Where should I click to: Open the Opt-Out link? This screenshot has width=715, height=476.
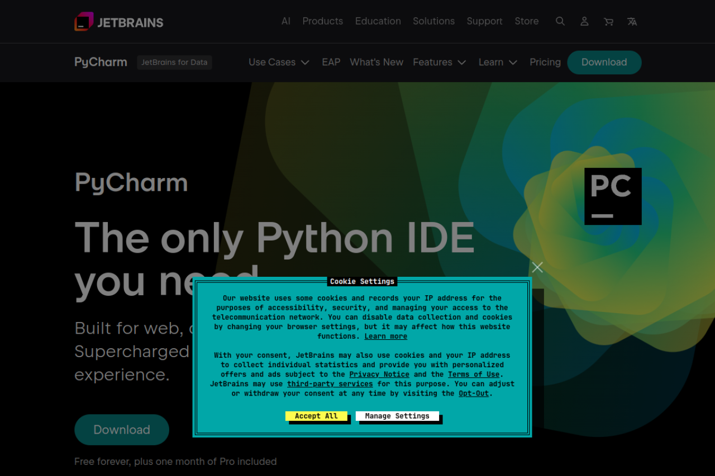pos(474,393)
